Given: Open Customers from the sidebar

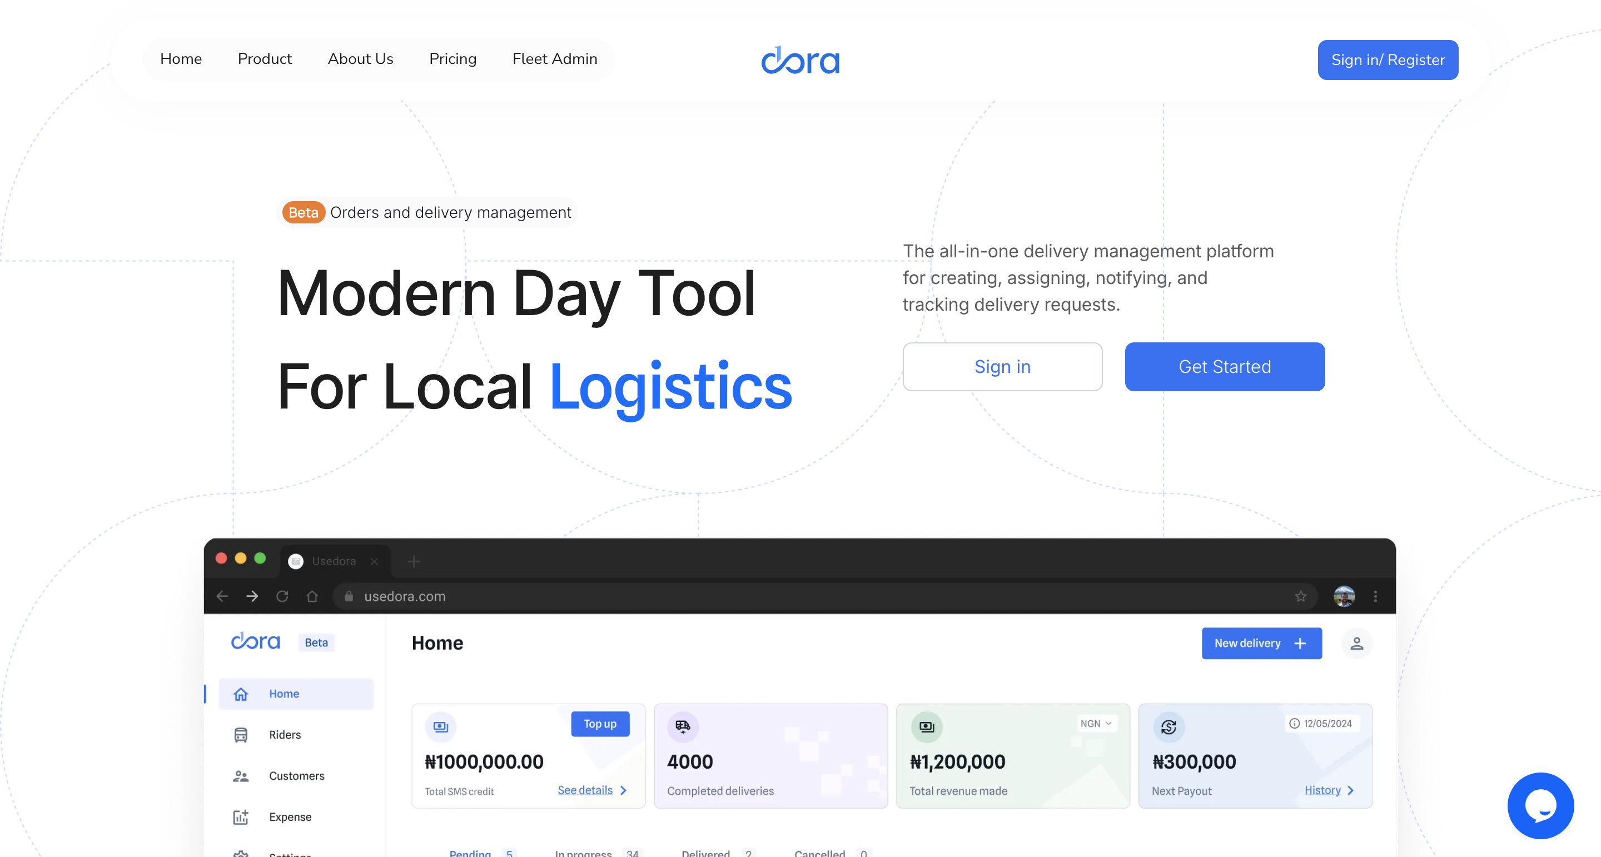Looking at the screenshot, I should coord(296,776).
